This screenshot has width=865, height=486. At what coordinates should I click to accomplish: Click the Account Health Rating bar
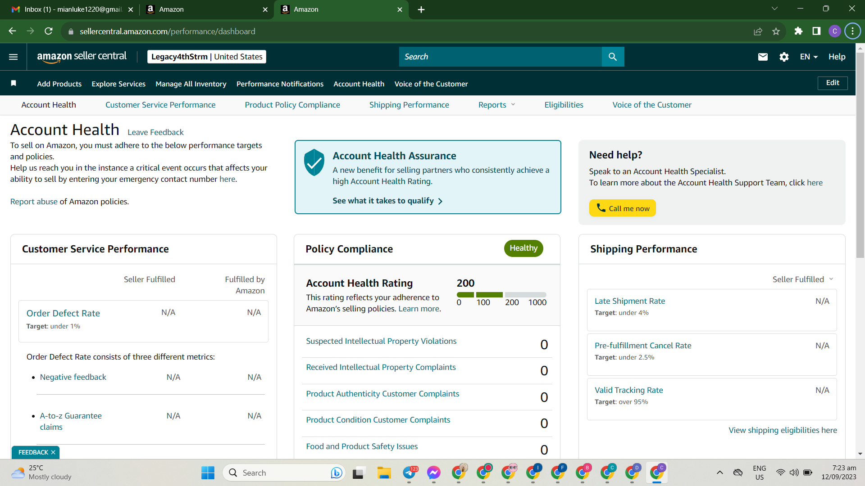pos(501,295)
